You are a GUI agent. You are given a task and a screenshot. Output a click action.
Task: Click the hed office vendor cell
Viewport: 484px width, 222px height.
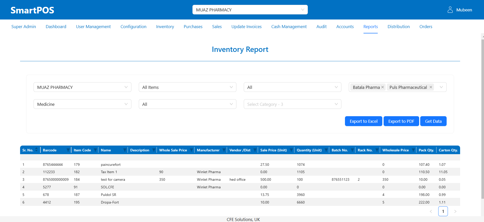(237, 179)
